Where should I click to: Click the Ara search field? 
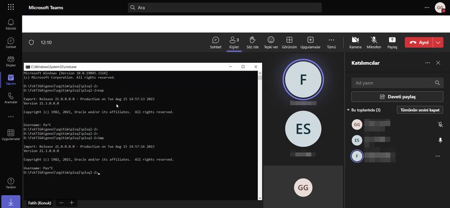[224, 8]
